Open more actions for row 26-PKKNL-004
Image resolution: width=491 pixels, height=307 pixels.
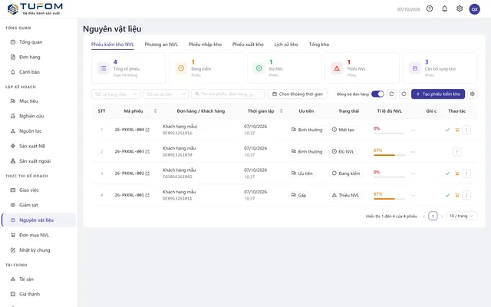pyautogui.click(x=466, y=130)
